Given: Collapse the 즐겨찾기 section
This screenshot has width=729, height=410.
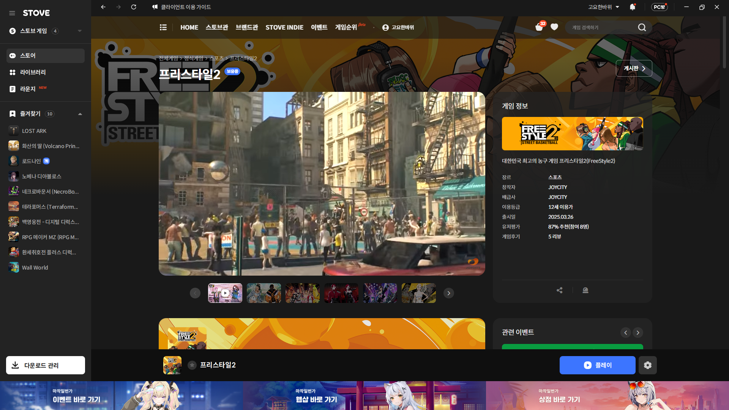Looking at the screenshot, I should pos(80,114).
